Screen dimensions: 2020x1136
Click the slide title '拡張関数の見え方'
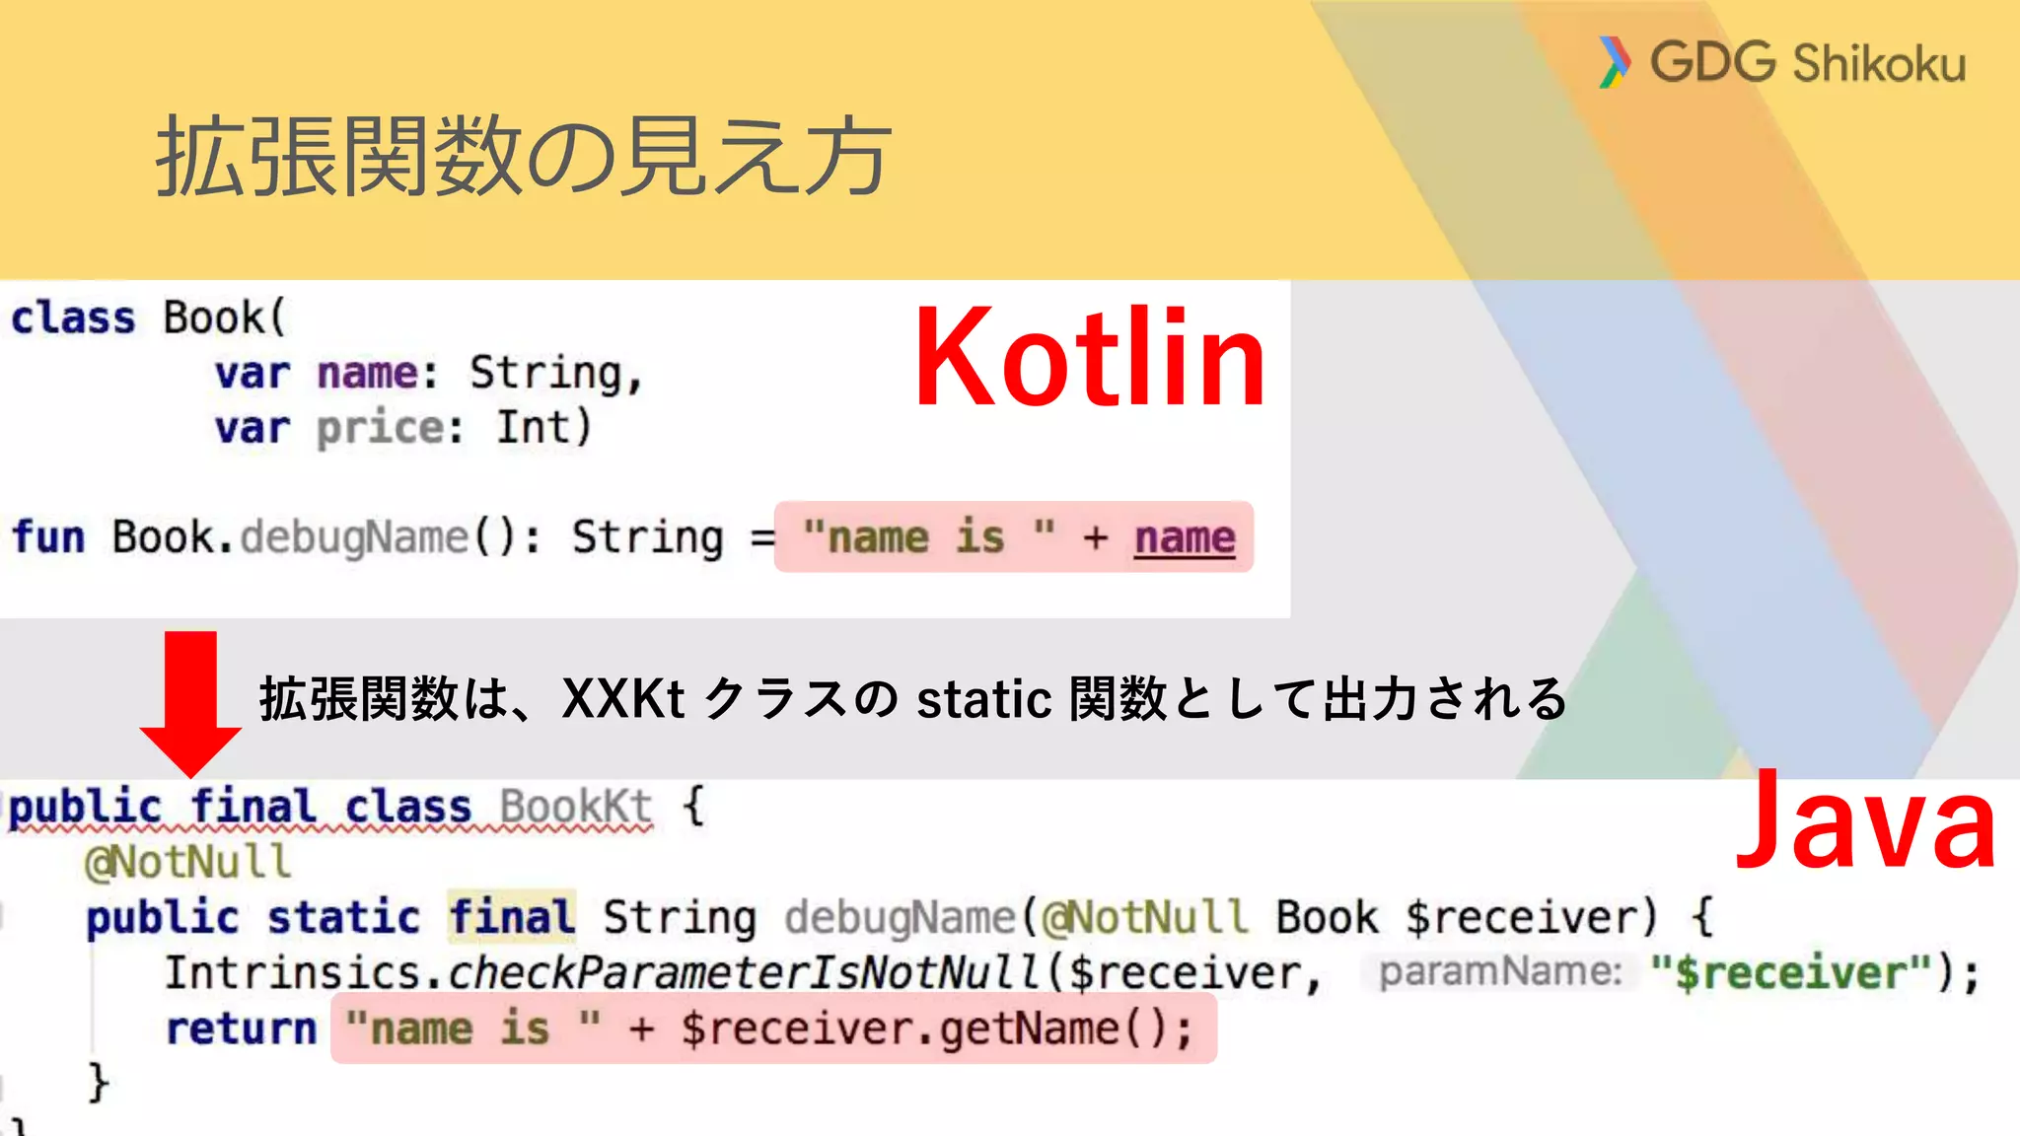click(524, 156)
